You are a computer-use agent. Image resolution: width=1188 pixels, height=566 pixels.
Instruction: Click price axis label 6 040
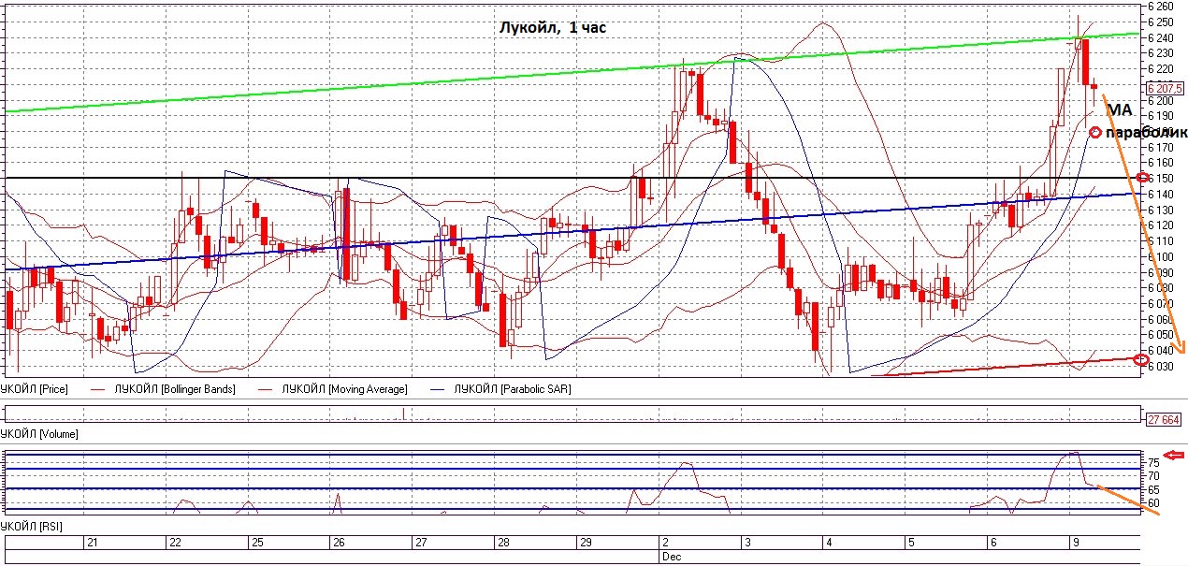(x=1161, y=350)
